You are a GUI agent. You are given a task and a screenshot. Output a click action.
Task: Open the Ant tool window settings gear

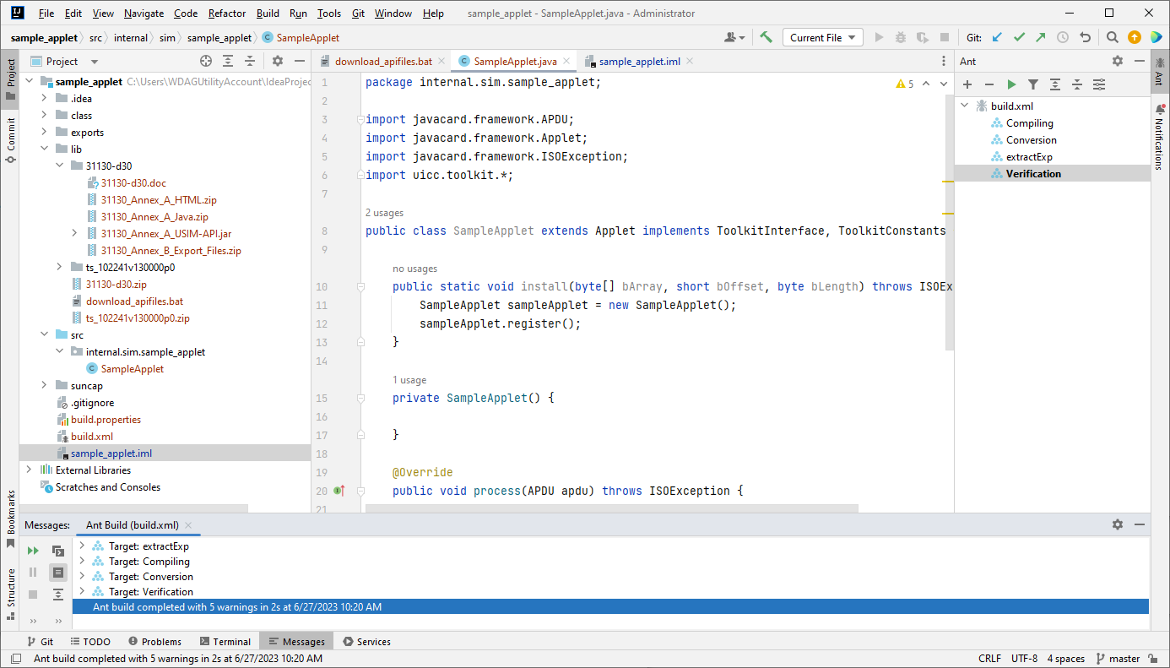click(1118, 62)
